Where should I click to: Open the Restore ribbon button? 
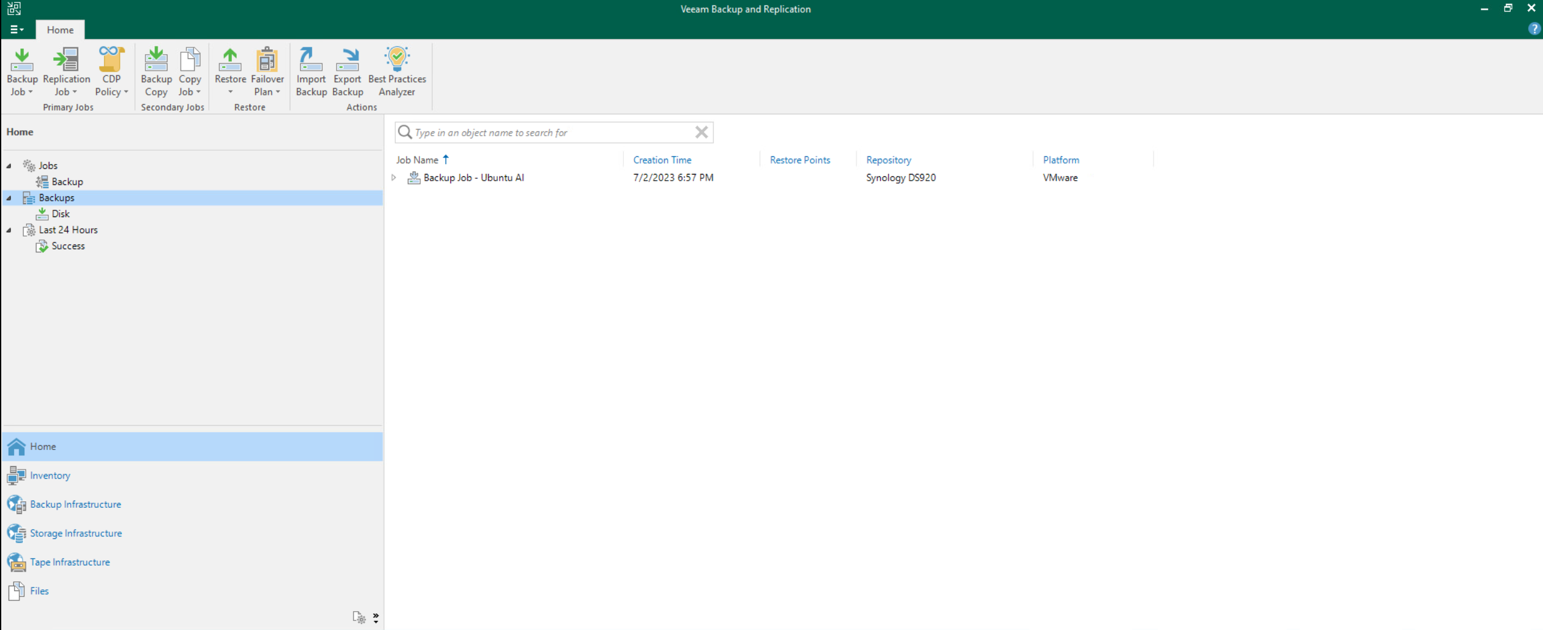(230, 72)
